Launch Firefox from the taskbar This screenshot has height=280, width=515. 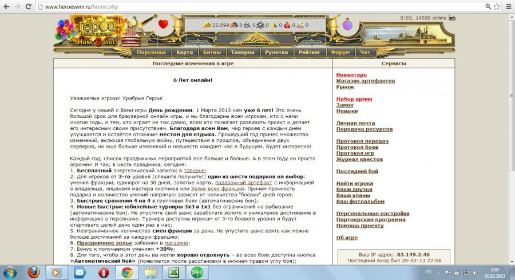(34, 273)
